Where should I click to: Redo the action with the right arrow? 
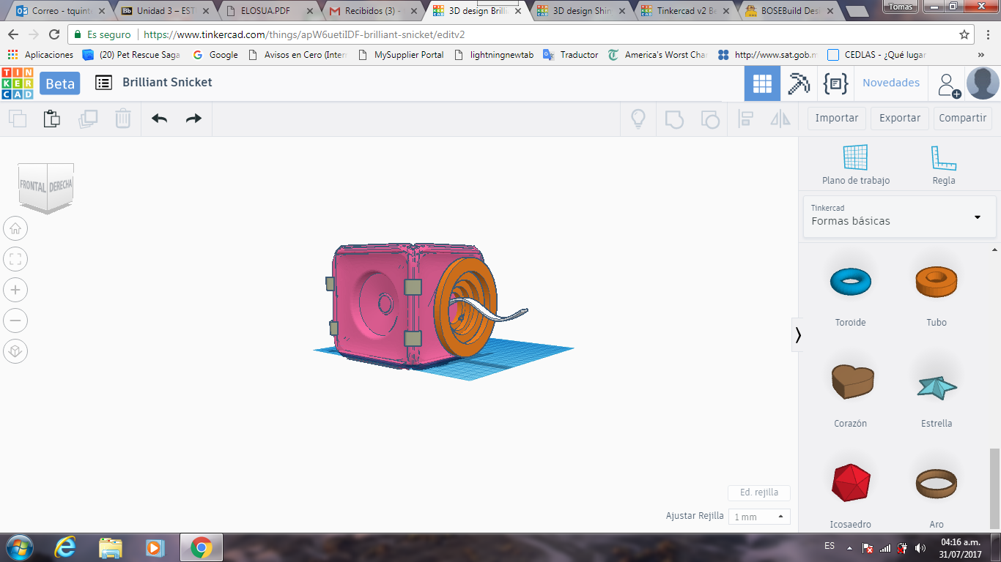193,119
